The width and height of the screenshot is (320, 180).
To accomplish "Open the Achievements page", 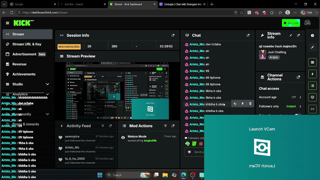I will (27, 74).
